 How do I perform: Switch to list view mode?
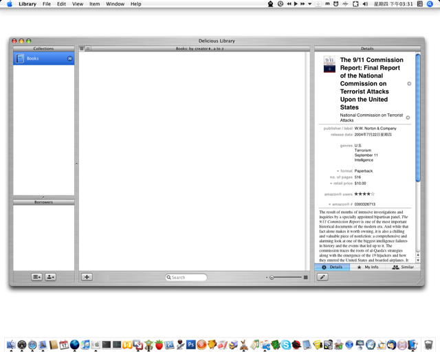(x=88, y=49)
